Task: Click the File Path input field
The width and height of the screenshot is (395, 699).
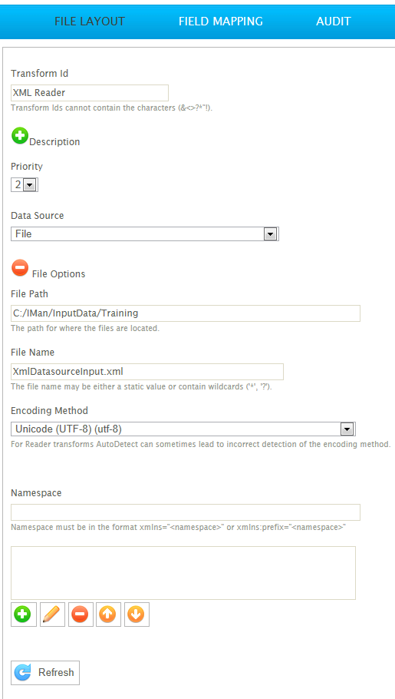Action: pos(186,313)
